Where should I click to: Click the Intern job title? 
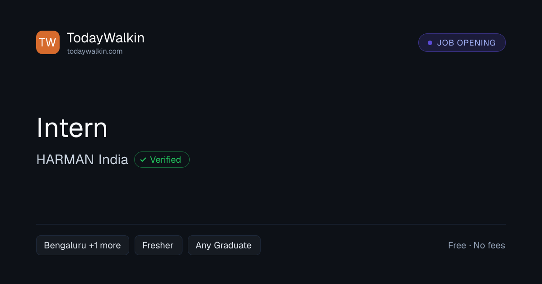pyautogui.click(x=72, y=128)
